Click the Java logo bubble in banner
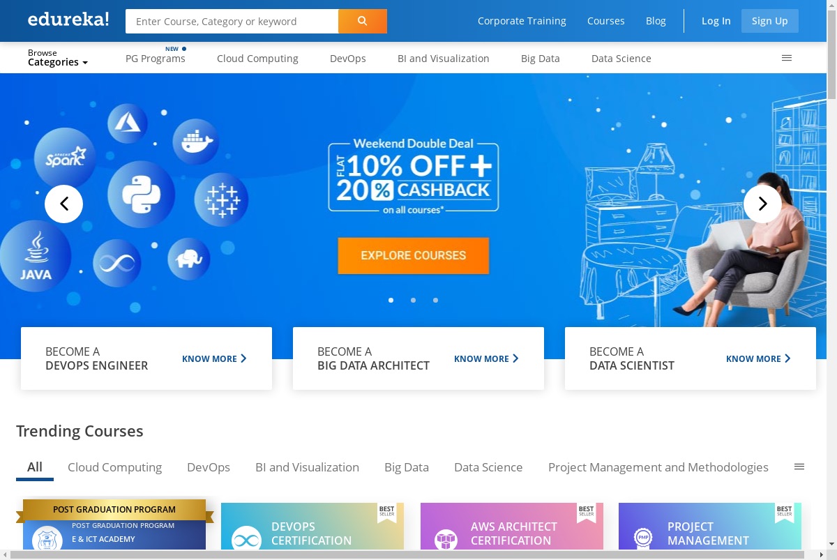This screenshot has height=560, width=837. (x=35, y=256)
